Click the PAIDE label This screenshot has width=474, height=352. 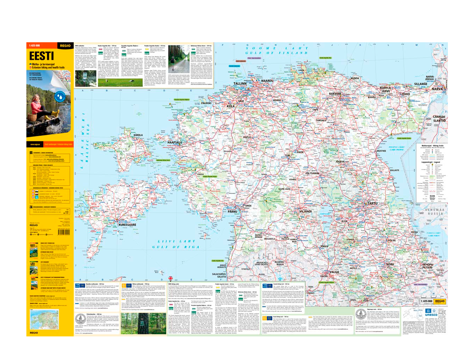pyautogui.click(x=300, y=152)
